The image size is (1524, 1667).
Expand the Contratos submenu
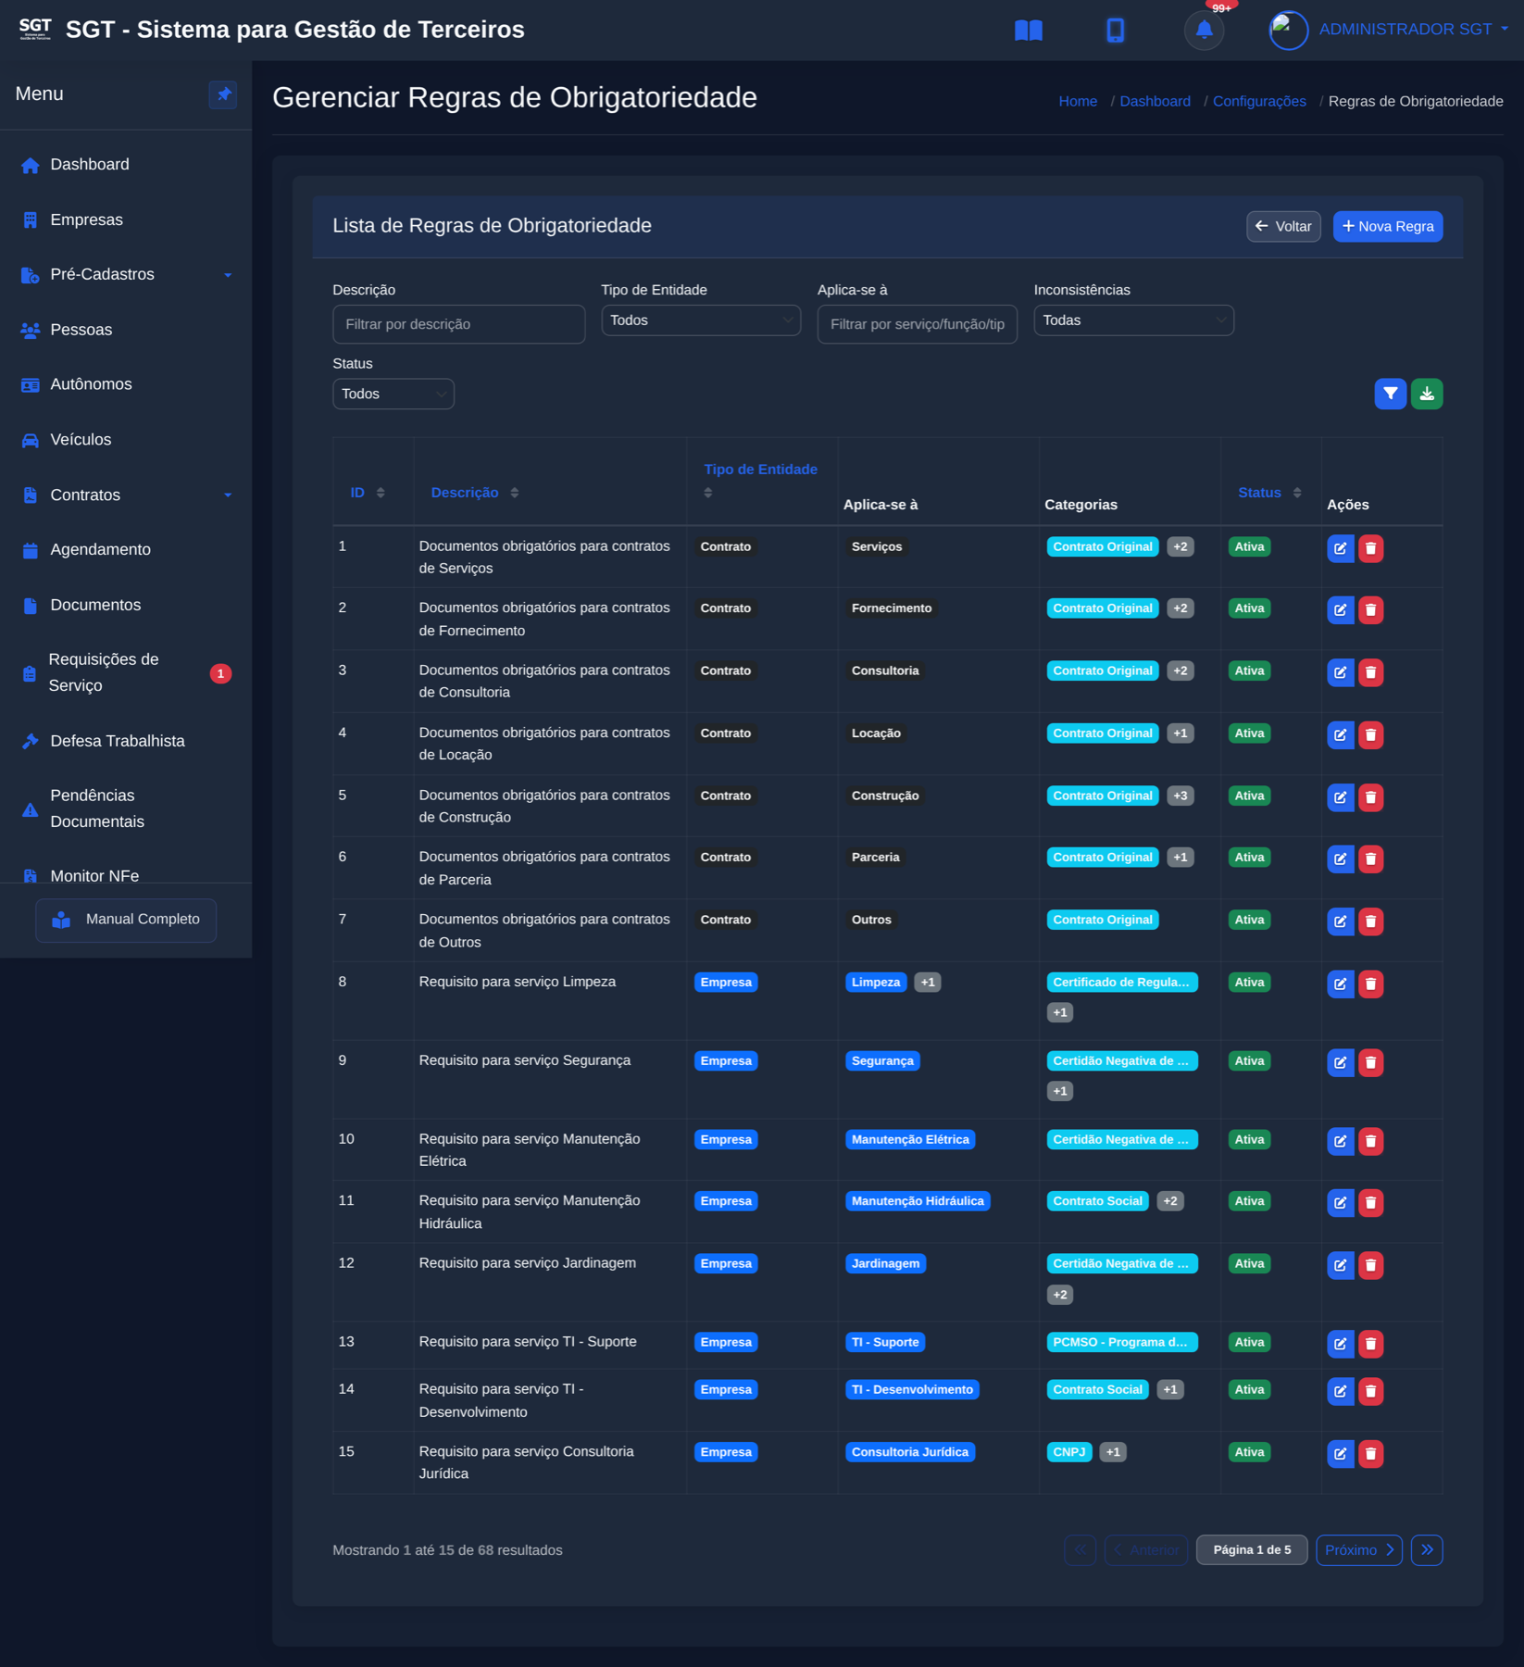pyautogui.click(x=126, y=495)
